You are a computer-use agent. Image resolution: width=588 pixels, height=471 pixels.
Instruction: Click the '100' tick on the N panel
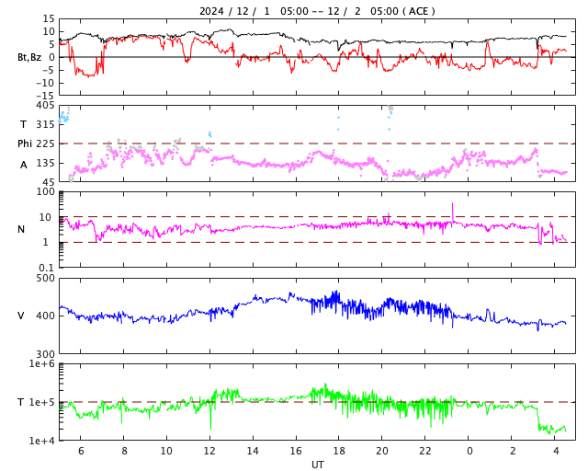click(x=45, y=192)
